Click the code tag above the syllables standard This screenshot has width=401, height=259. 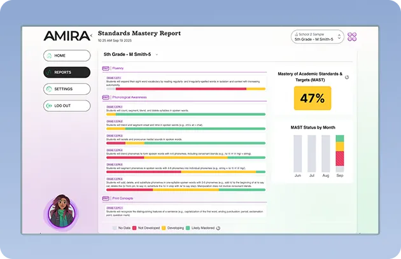pos(115,107)
